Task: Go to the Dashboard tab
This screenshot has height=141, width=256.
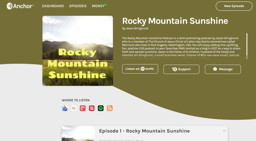Action: point(53,6)
